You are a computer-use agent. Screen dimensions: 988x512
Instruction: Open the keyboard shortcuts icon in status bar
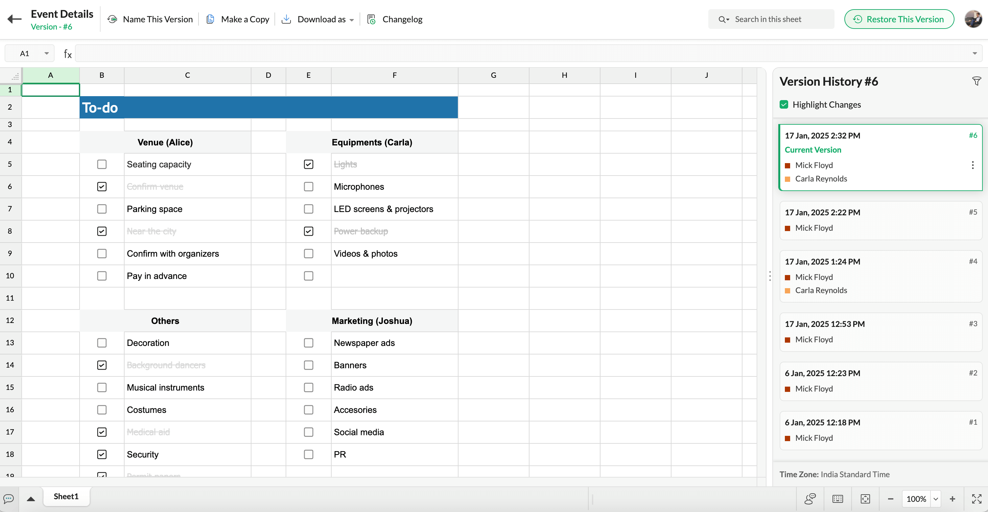837,499
